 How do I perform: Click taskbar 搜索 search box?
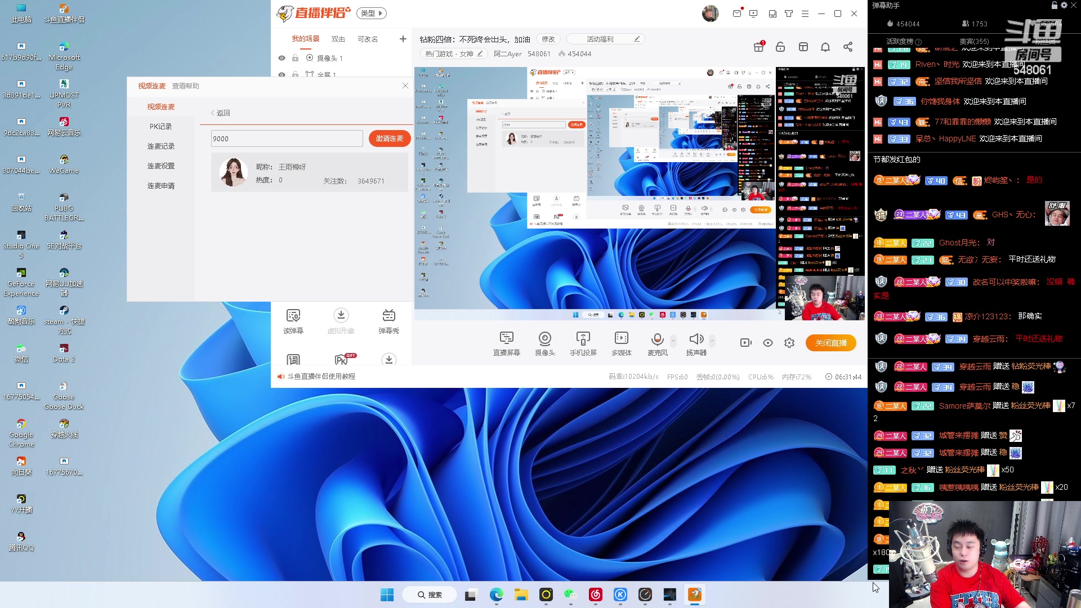[x=430, y=594]
